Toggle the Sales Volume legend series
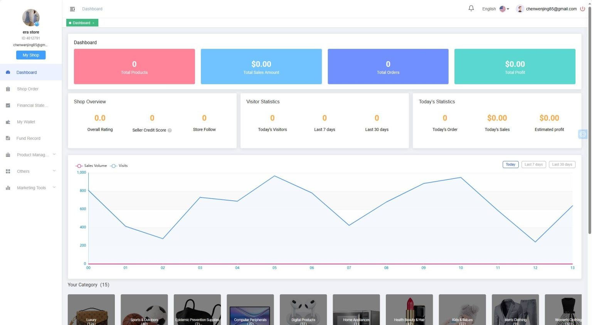Image resolution: width=592 pixels, height=325 pixels. (91, 166)
